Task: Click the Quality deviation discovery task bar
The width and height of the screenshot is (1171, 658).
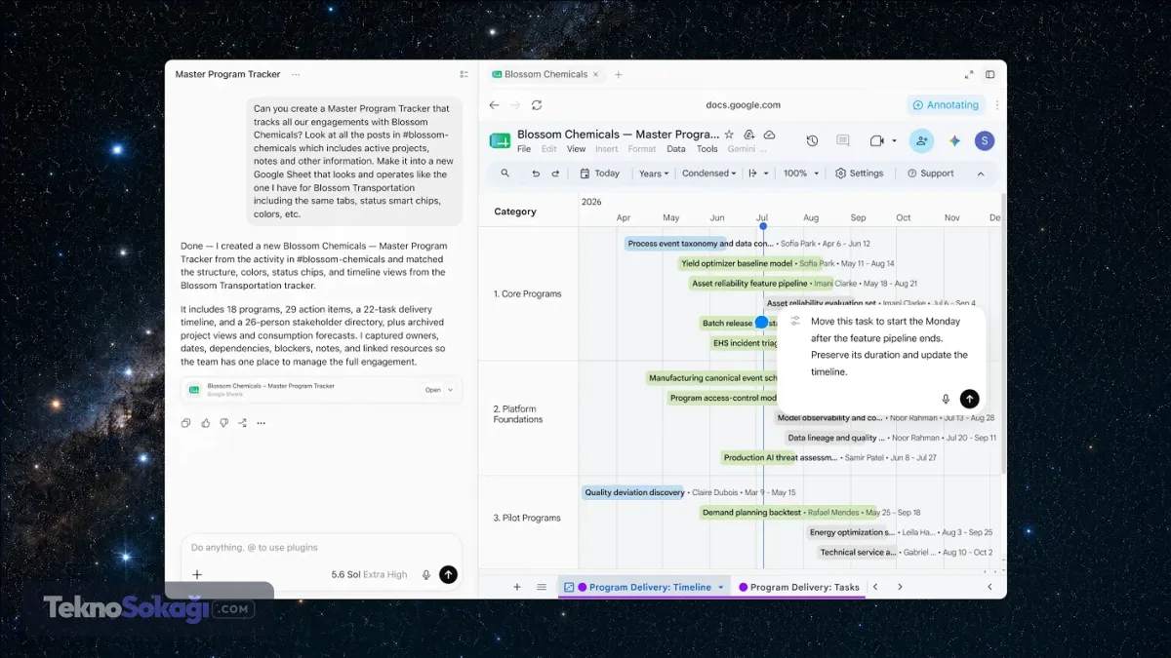Action: (x=634, y=492)
